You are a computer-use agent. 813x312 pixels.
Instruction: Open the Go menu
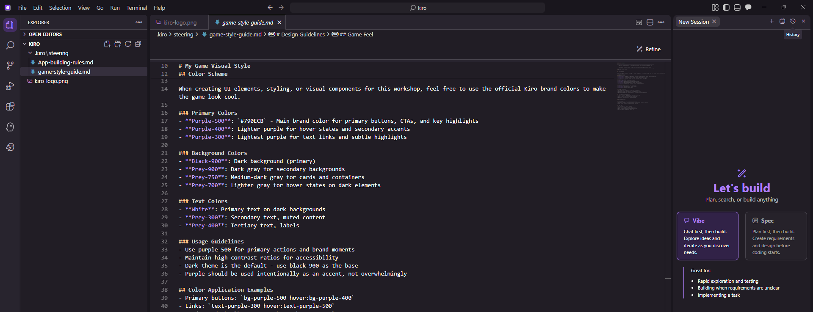(x=100, y=8)
